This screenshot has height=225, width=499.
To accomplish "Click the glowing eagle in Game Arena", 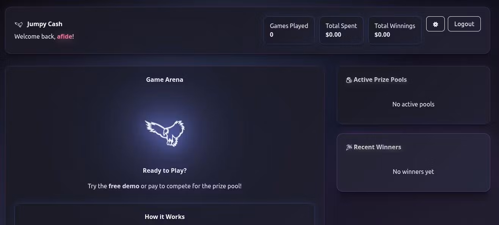I will [165, 133].
